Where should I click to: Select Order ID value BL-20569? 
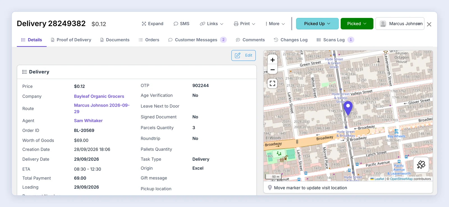click(84, 131)
